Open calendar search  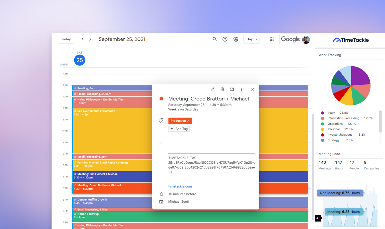tap(215, 39)
